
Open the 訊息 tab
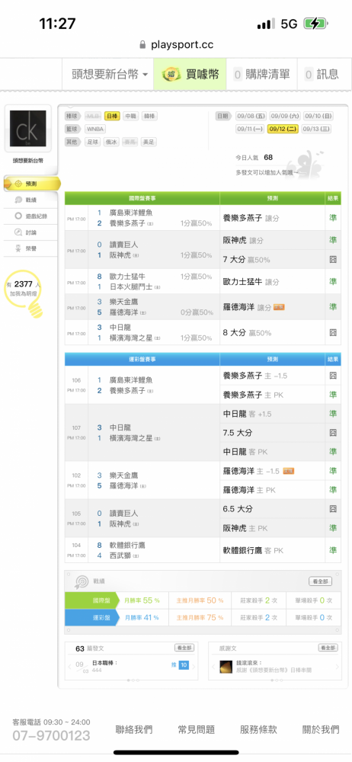322,74
